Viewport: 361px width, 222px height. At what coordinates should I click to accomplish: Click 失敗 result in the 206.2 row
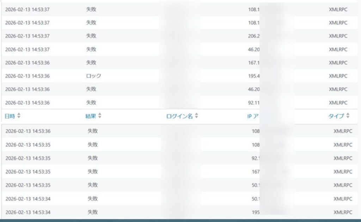click(91, 36)
